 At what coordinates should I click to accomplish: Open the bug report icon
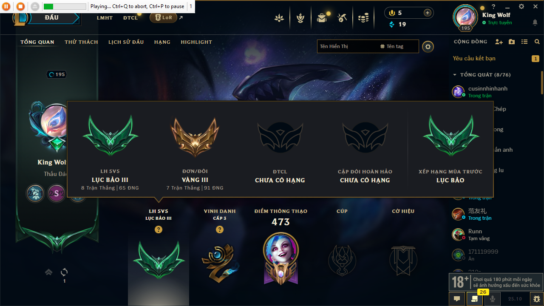(537, 299)
